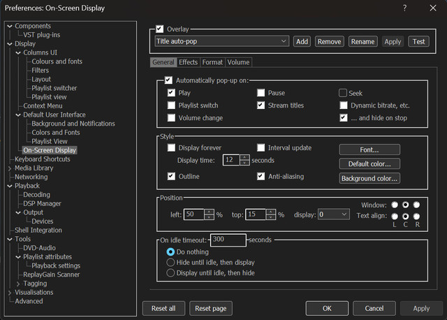Viewport: 447px width, 320px height.
Task: Switch to the General tab
Action: (x=163, y=62)
